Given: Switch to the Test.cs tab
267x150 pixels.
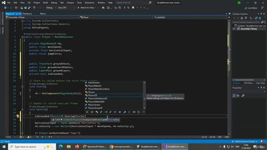Looking at the screenshot, I should [x=43, y=14].
